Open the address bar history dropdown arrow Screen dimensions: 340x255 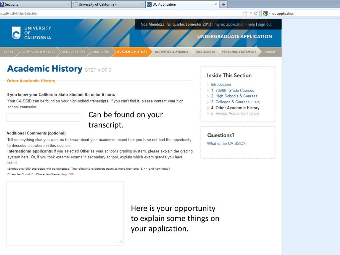tap(251, 13)
